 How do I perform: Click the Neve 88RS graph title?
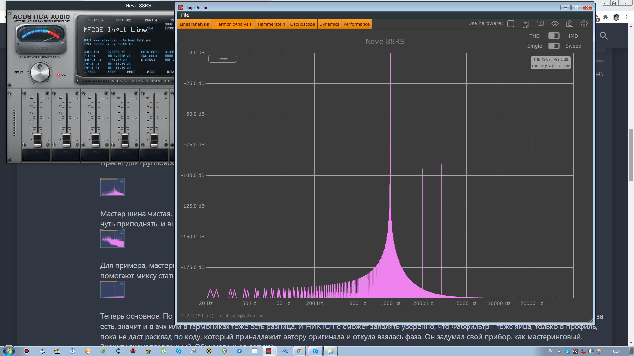click(385, 41)
